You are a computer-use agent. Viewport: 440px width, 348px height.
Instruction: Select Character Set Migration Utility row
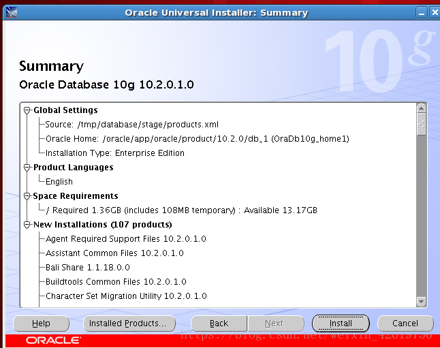click(126, 296)
